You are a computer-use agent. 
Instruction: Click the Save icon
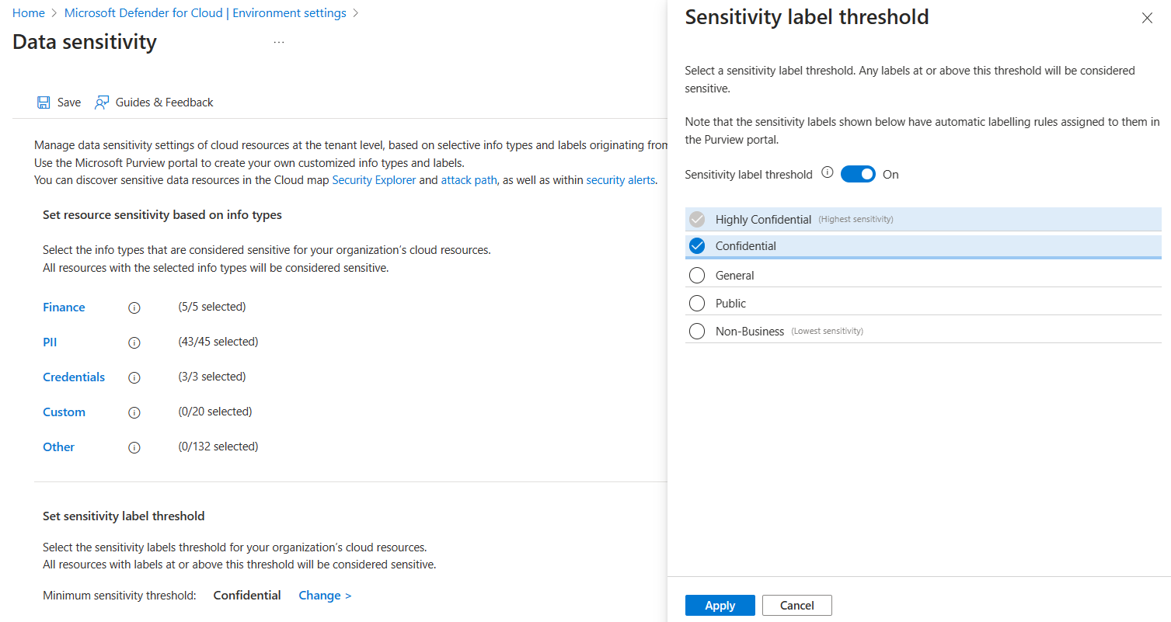click(44, 102)
